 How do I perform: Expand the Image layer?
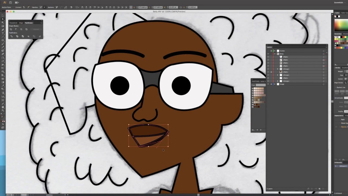(275, 84)
